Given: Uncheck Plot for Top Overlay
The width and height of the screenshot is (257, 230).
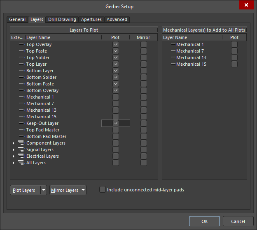Looking at the screenshot, I should (116, 44).
